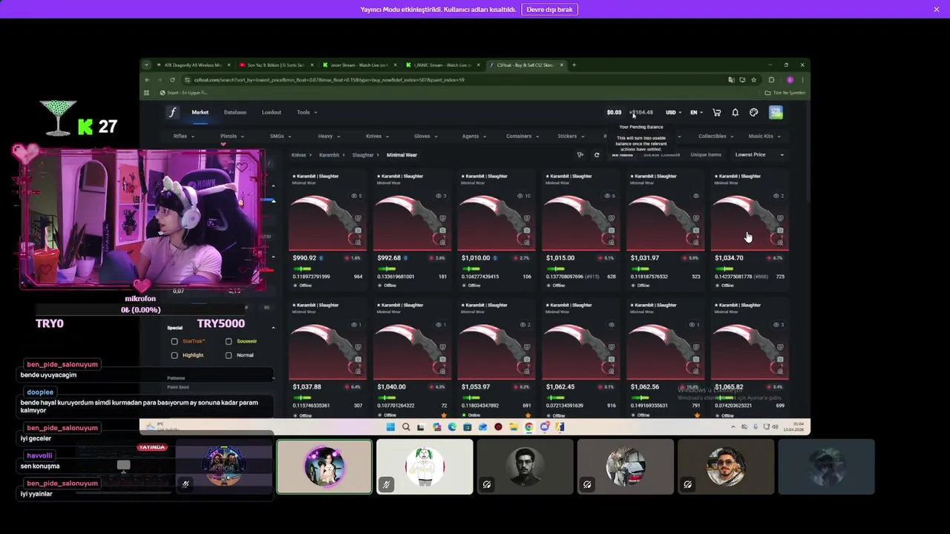Screen dimensions: 950x534
Task: Expand the Heavy category dropdown
Action: coord(329,136)
